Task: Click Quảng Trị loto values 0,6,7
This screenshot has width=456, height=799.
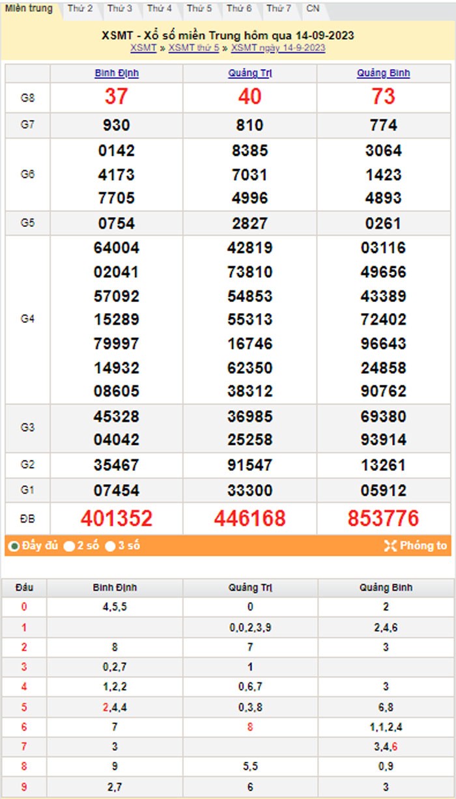Action: (250, 687)
